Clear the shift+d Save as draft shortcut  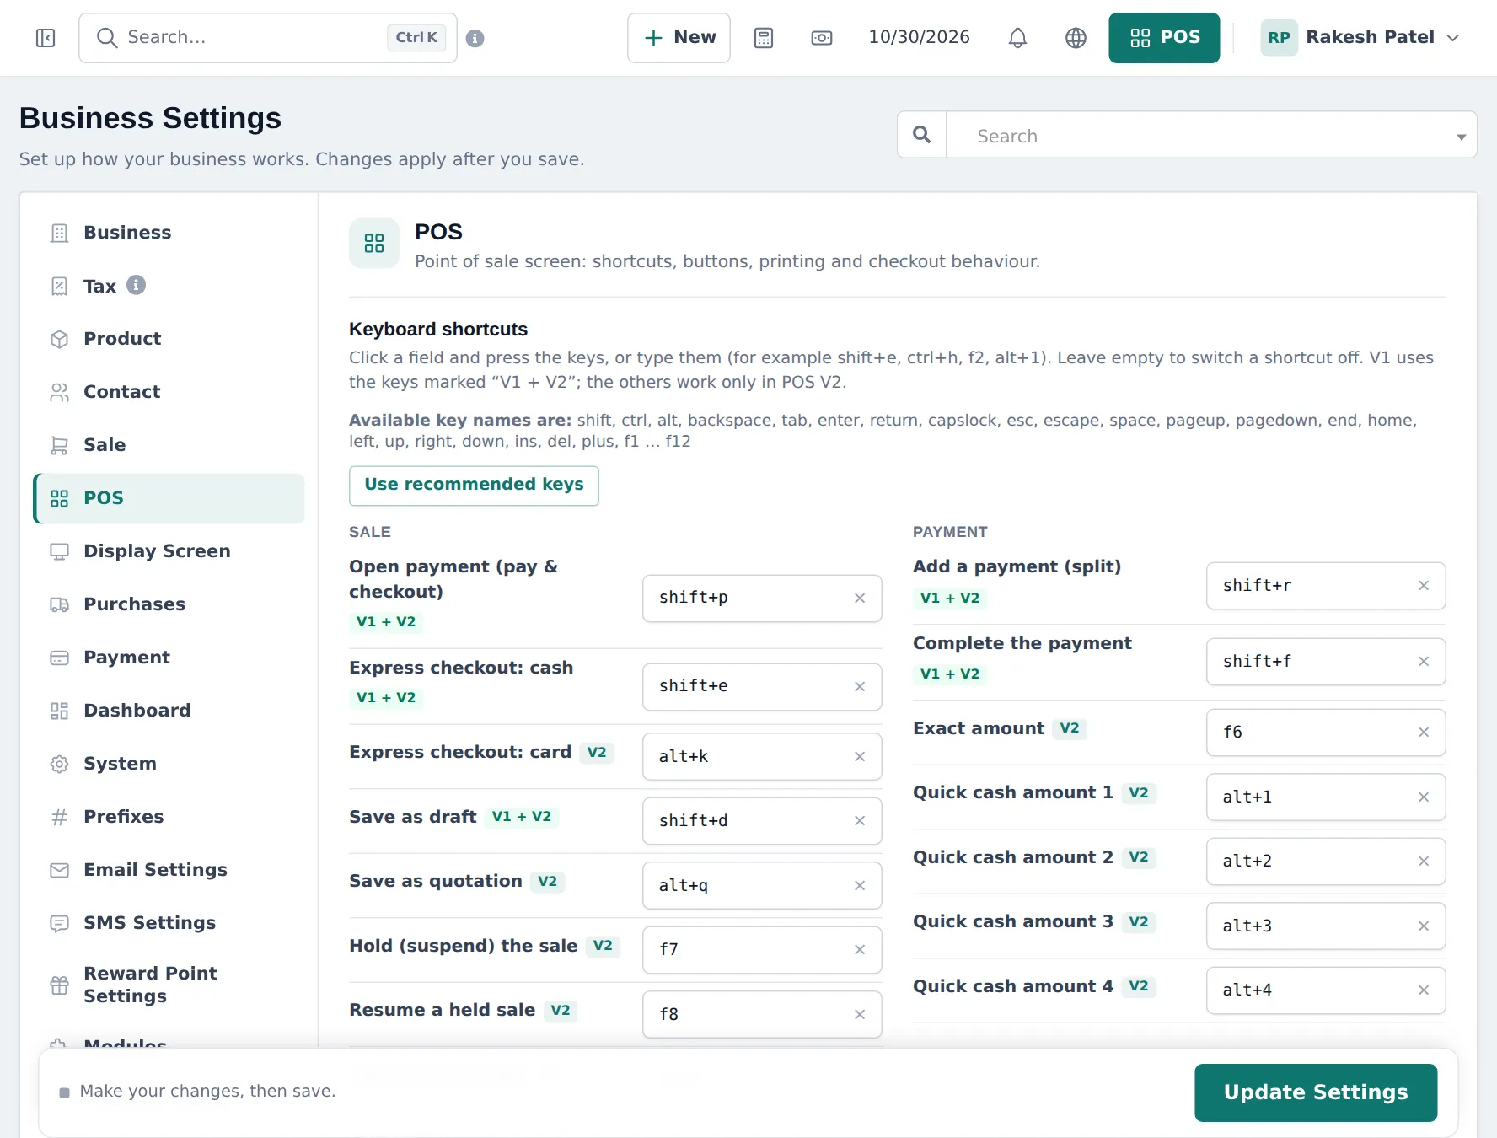(x=860, y=820)
